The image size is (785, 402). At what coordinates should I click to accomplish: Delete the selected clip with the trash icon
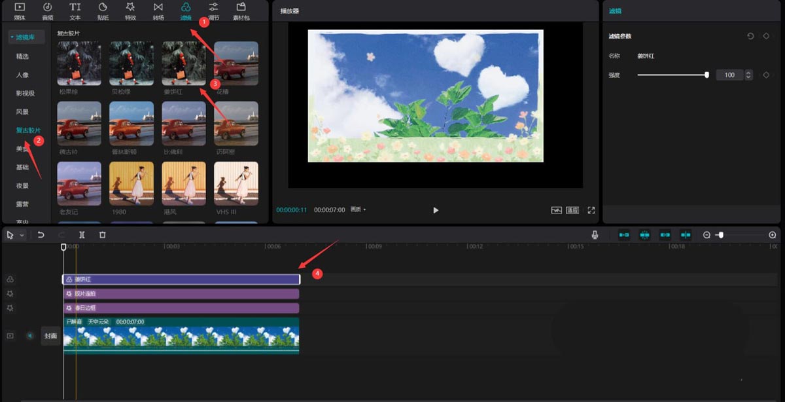pyautogui.click(x=102, y=234)
